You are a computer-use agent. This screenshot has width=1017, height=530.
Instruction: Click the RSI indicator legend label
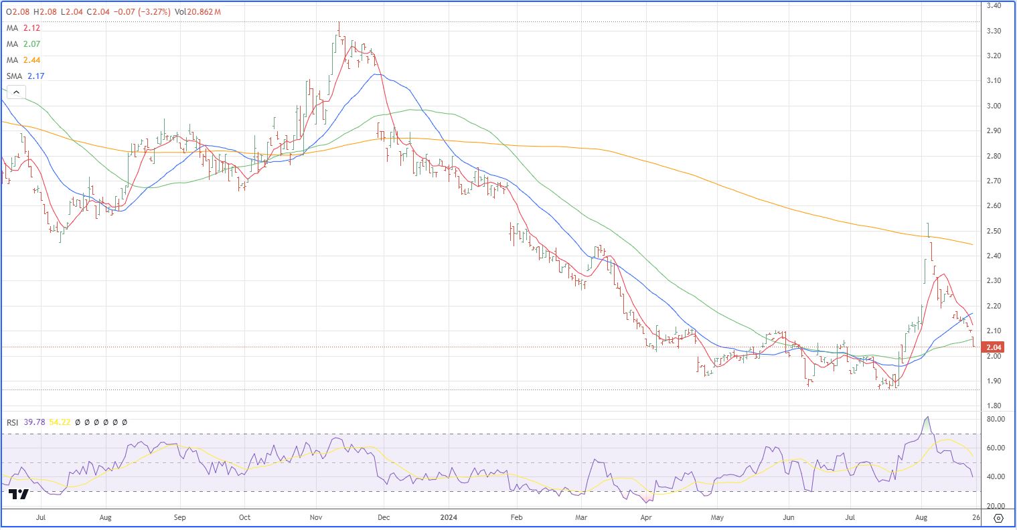pyautogui.click(x=12, y=422)
